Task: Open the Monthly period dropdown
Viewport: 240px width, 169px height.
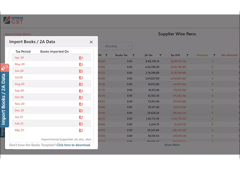Action: (x=115, y=46)
